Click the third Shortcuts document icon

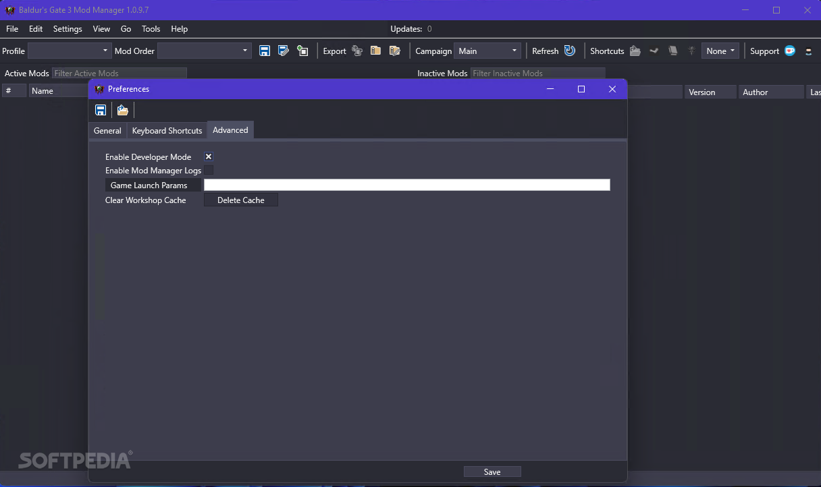point(672,51)
